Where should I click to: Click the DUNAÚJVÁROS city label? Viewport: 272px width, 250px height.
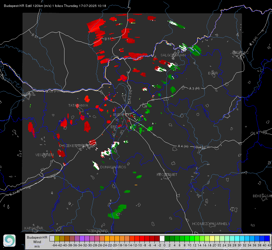113,167
